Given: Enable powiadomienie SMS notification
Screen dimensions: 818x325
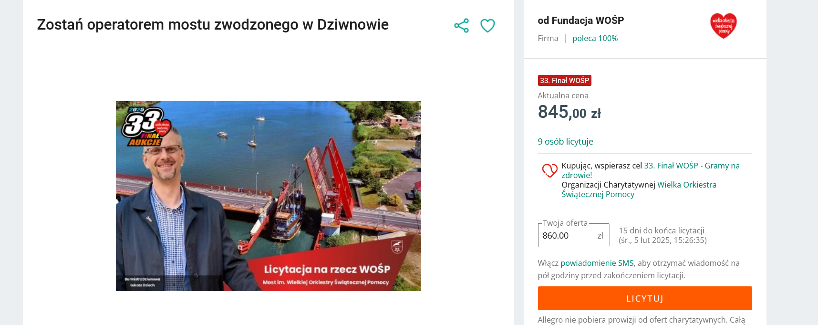Looking at the screenshot, I should (x=597, y=263).
